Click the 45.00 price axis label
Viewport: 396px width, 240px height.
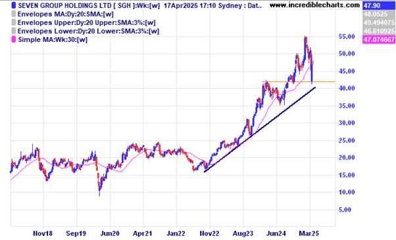point(347,72)
